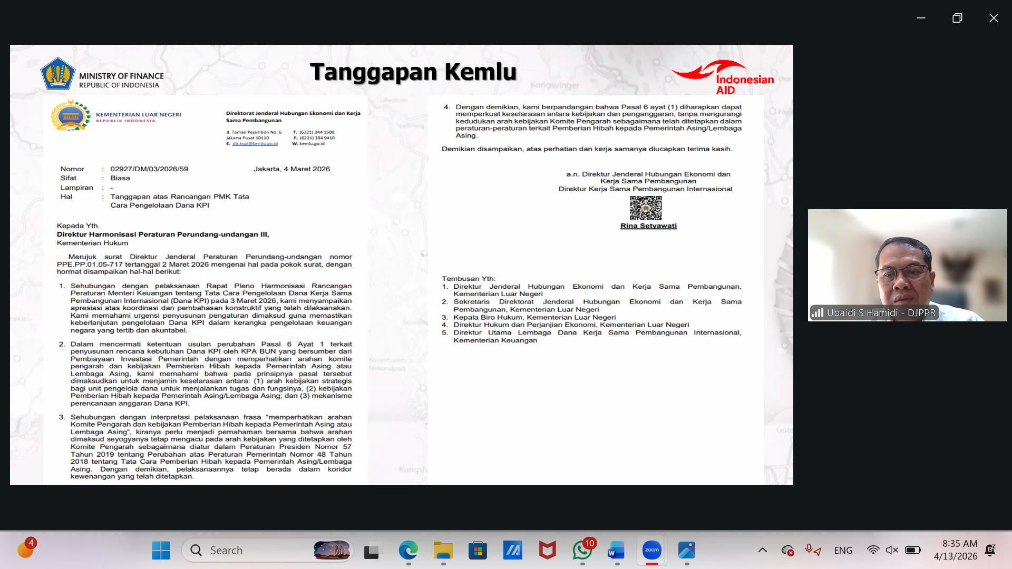Open Microsoft Store icon
The width and height of the screenshot is (1012, 569).
[x=478, y=551]
